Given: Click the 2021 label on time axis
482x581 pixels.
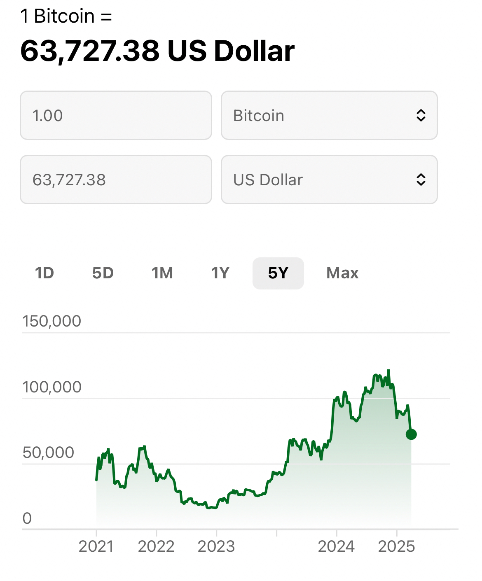Looking at the screenshot, I should [x=96, y=546].
